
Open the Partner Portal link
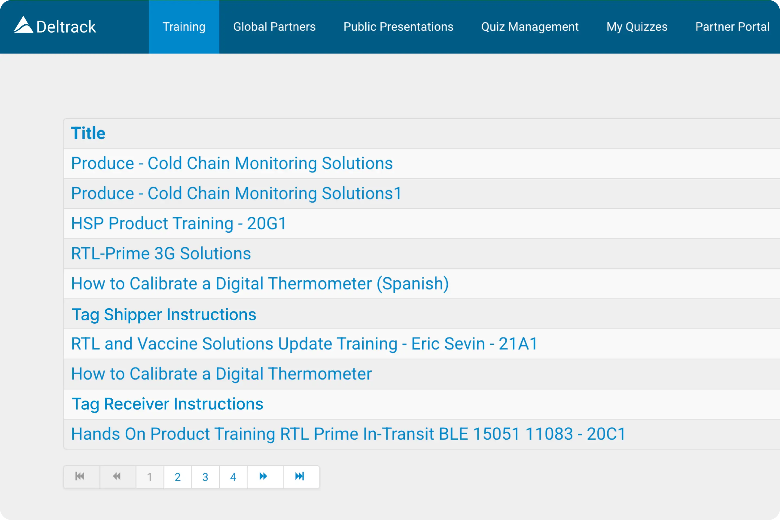[732, 27]
